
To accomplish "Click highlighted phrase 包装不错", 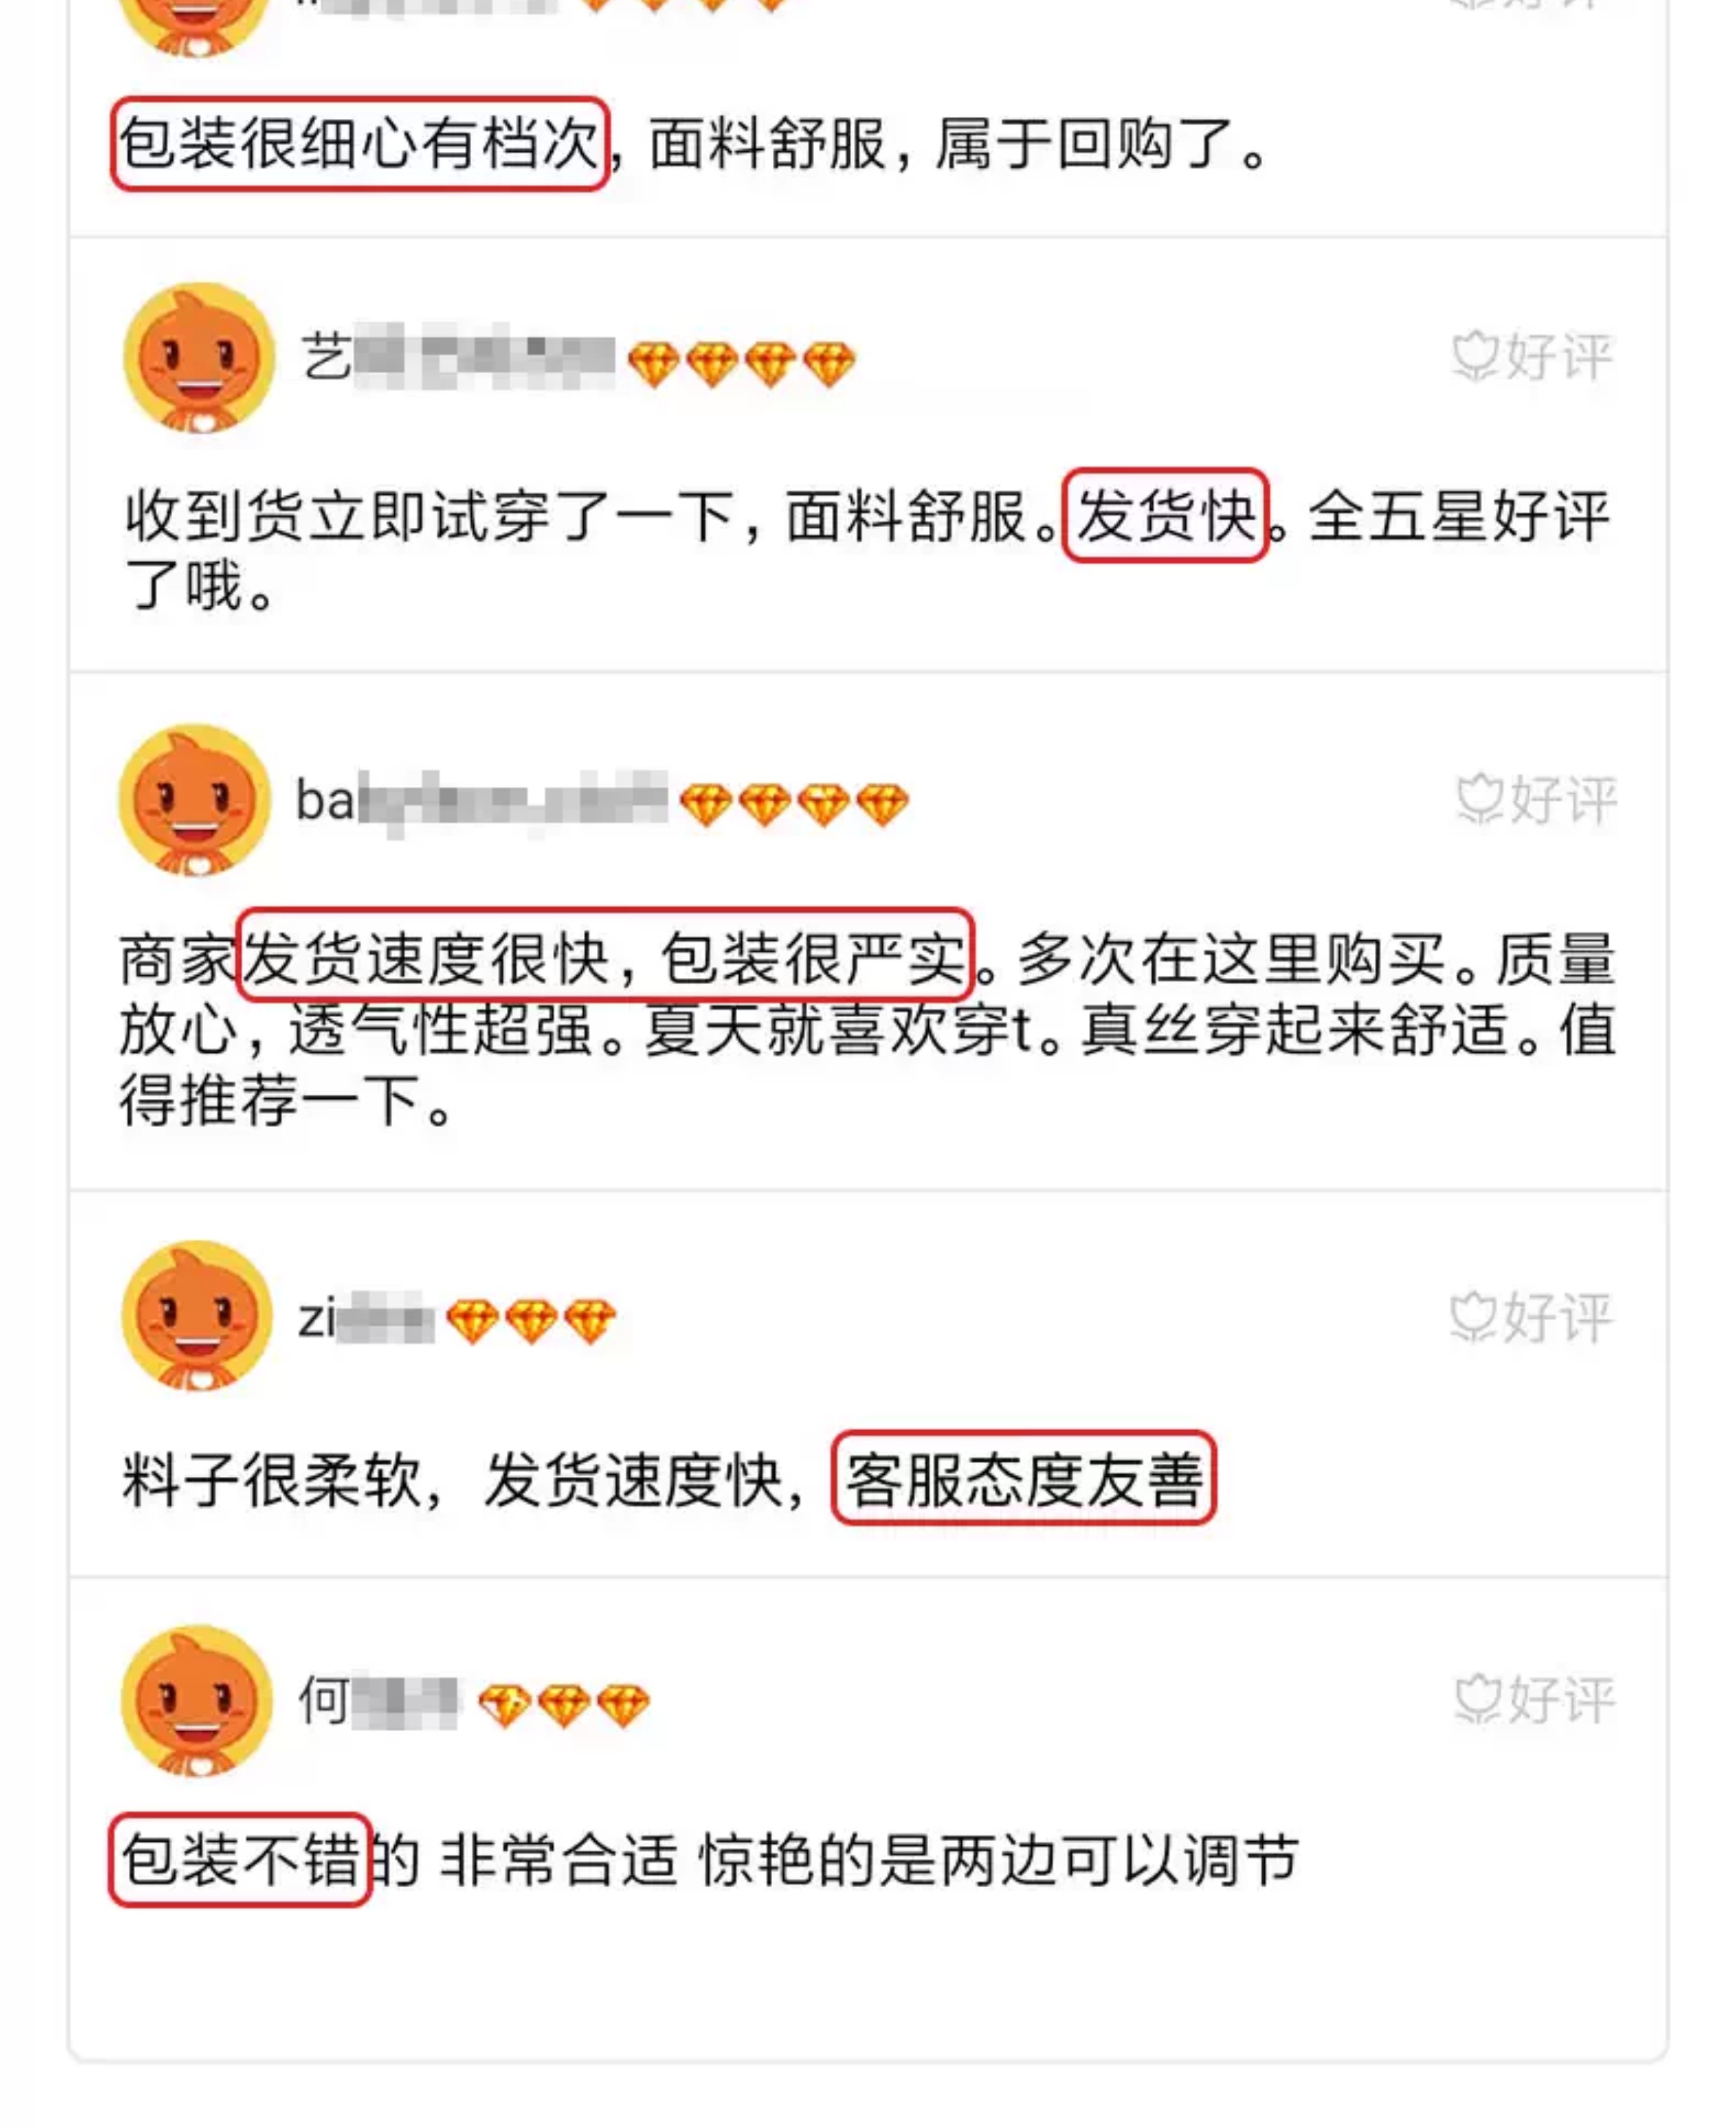I will pos(240,1860).
